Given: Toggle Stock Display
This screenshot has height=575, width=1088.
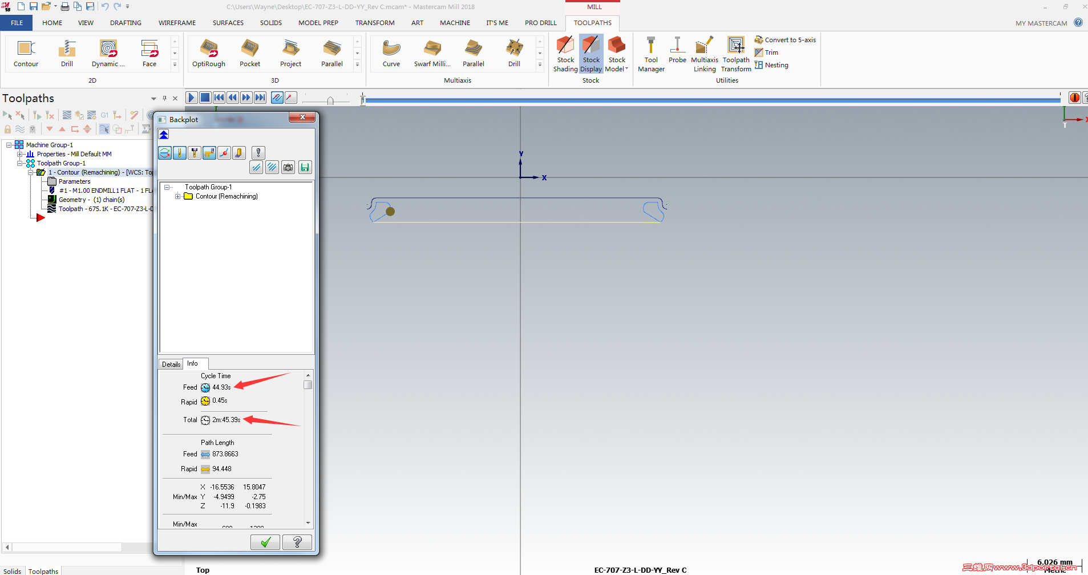Looking at the screenshot, I should pos(591,54).
